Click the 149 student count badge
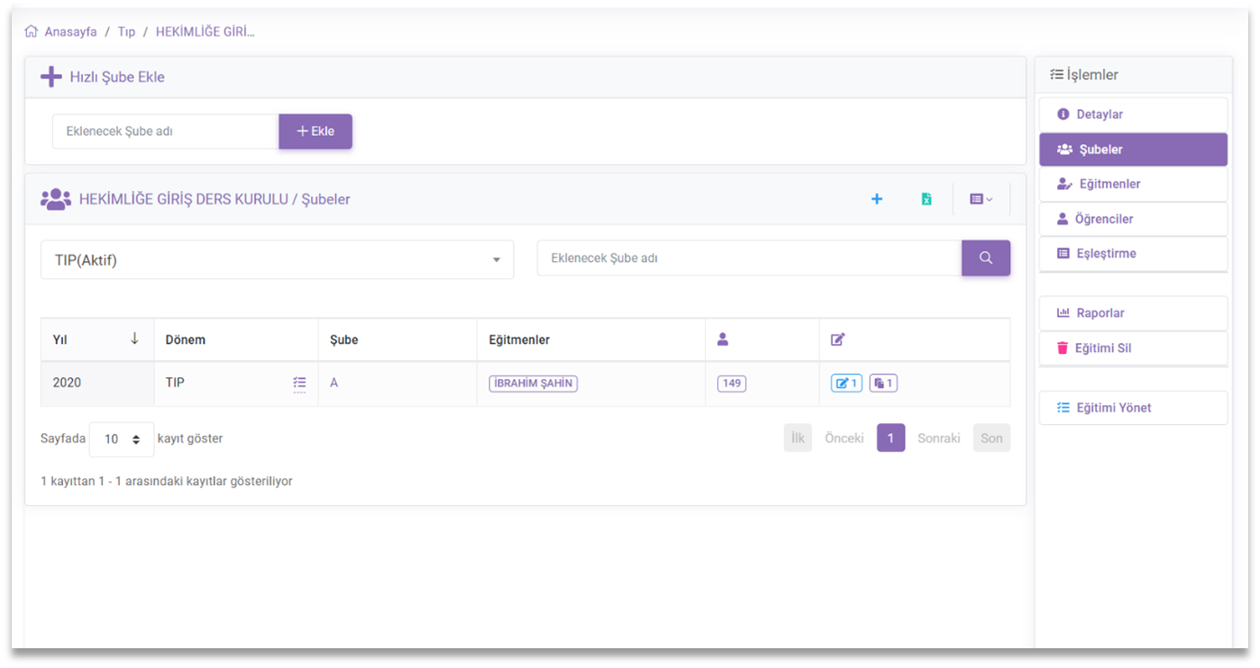 click(x=731, y=384)
